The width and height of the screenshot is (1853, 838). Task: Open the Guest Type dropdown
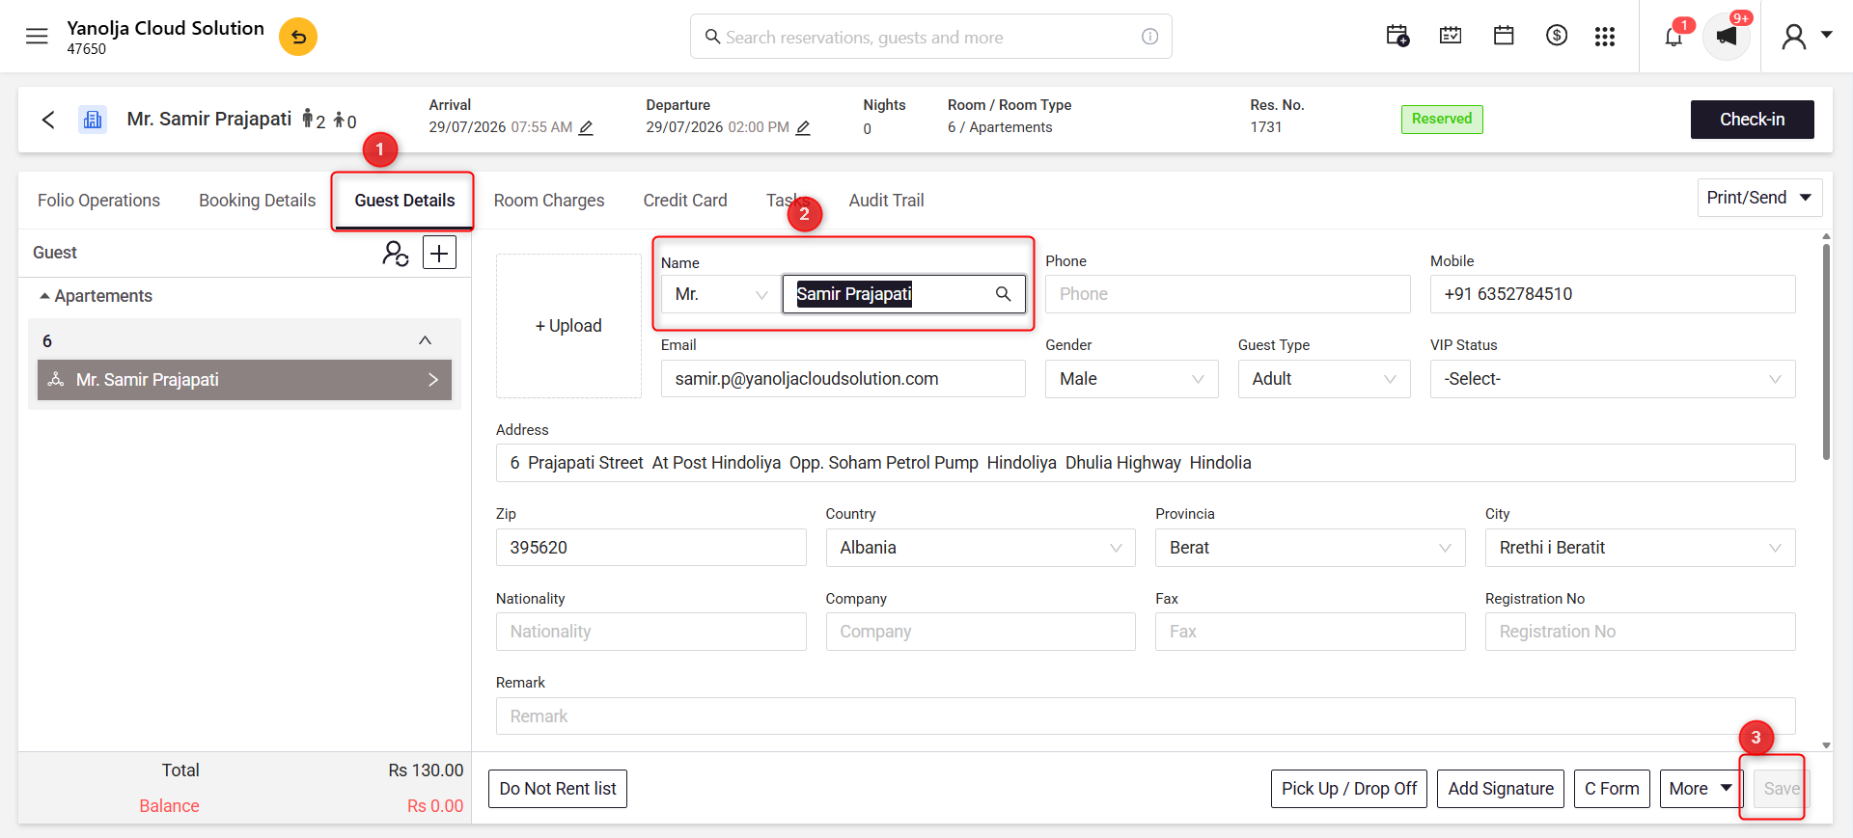pyautogui.click(x=1324, y=379)
